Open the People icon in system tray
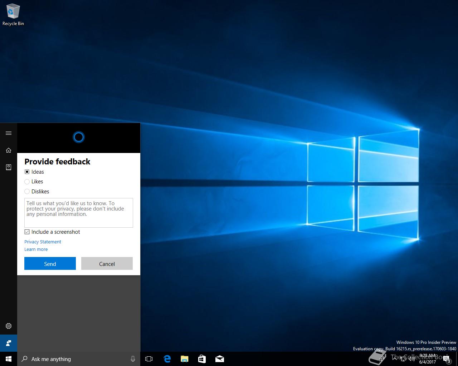The image size is (458, 366). click(381, 359)
